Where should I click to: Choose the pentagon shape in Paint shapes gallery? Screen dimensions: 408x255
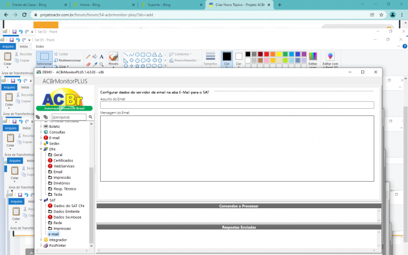(137, 60)
